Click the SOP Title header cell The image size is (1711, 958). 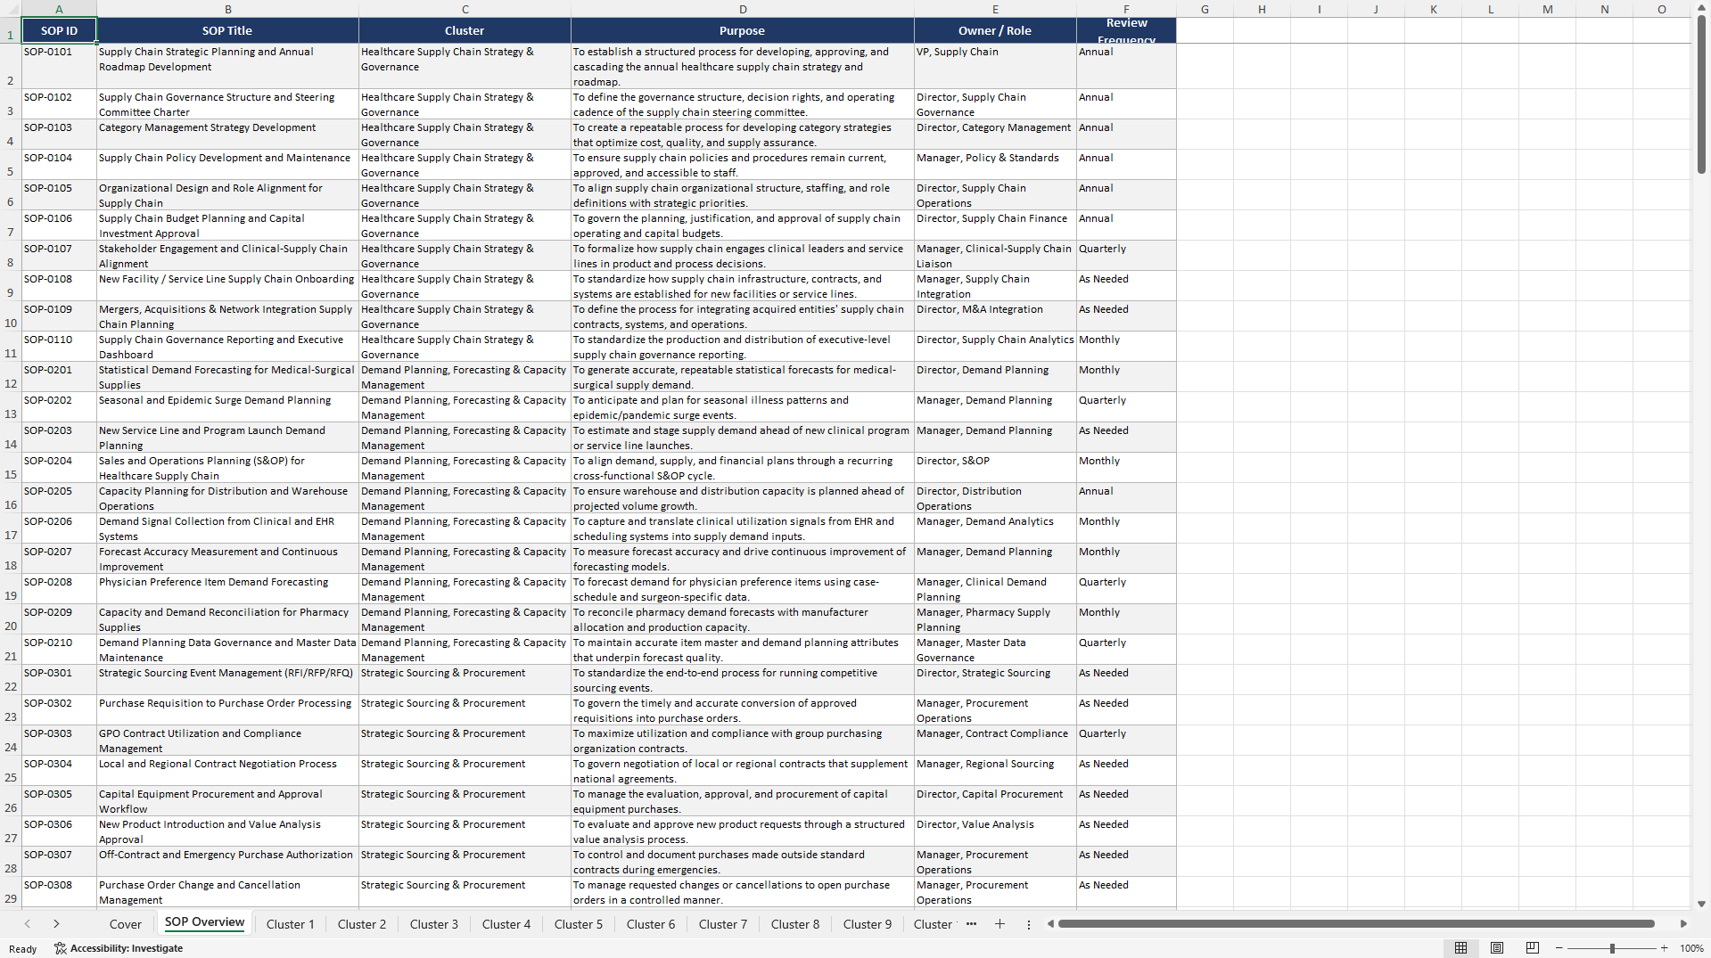[x=227, y=30]
